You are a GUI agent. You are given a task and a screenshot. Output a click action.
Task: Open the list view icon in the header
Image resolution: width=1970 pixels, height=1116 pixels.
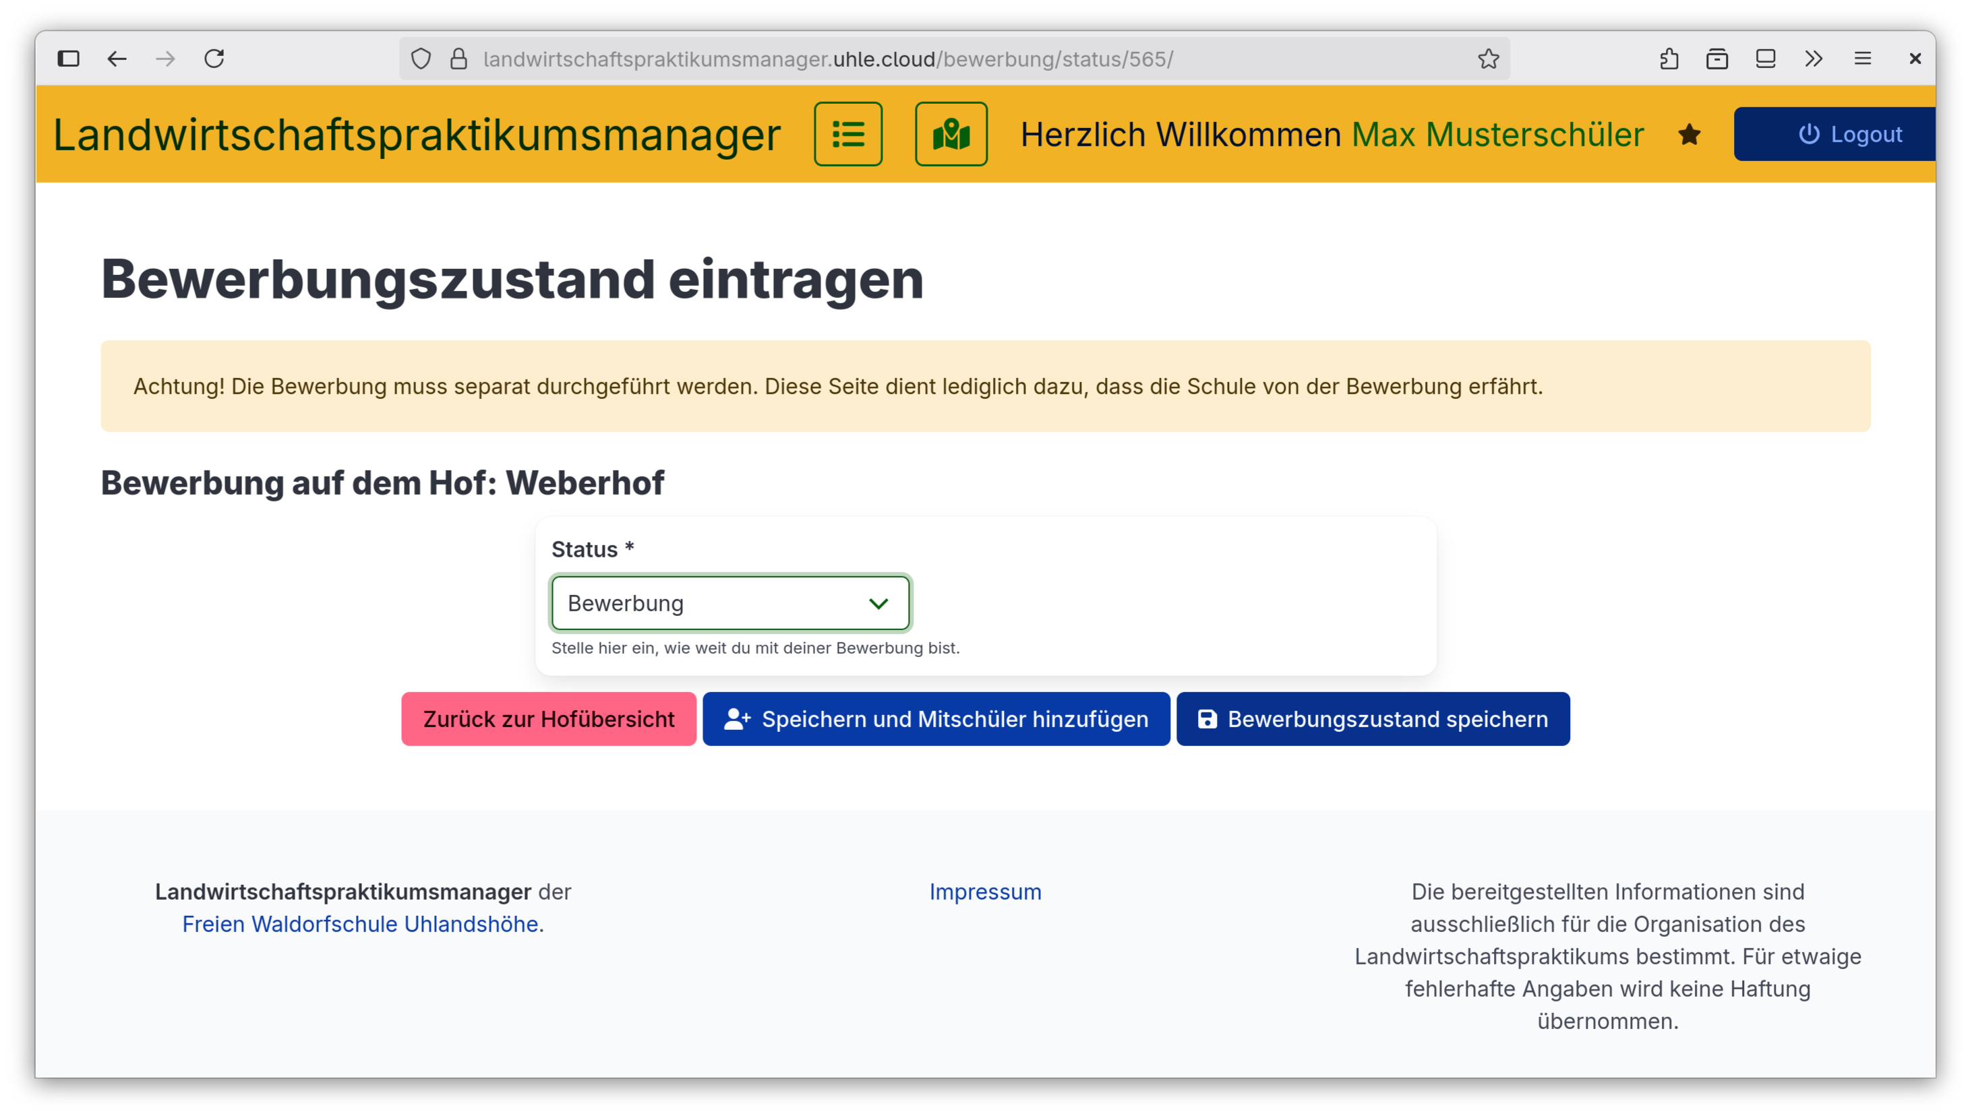(849, 134)
